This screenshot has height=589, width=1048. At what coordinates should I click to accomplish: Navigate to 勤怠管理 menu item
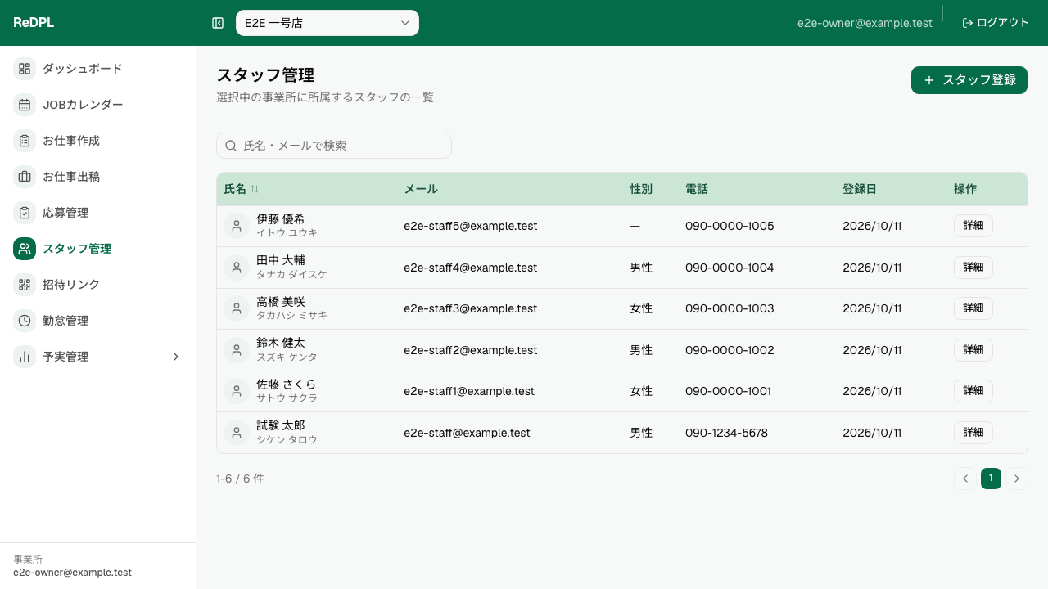(98, 321)
